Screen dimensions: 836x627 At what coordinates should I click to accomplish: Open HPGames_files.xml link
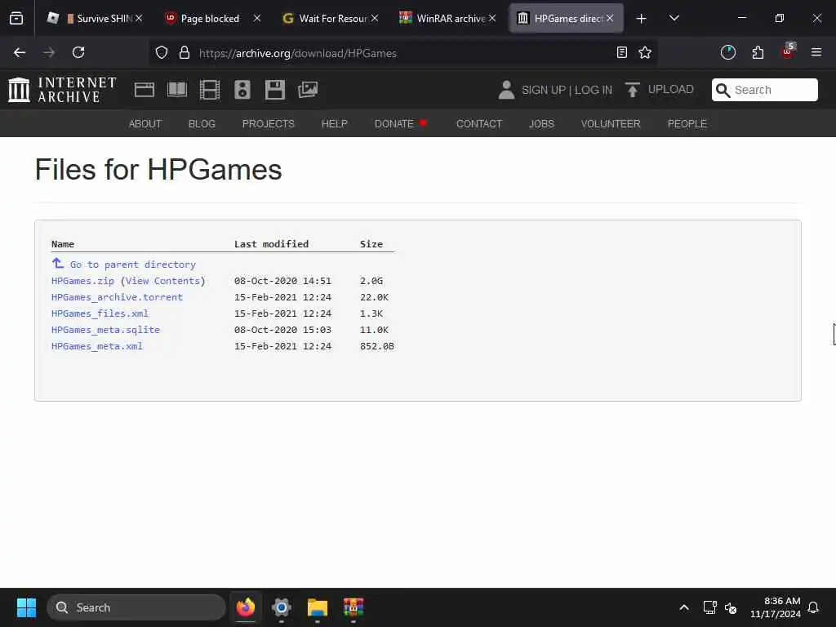[x=100, y=313]
